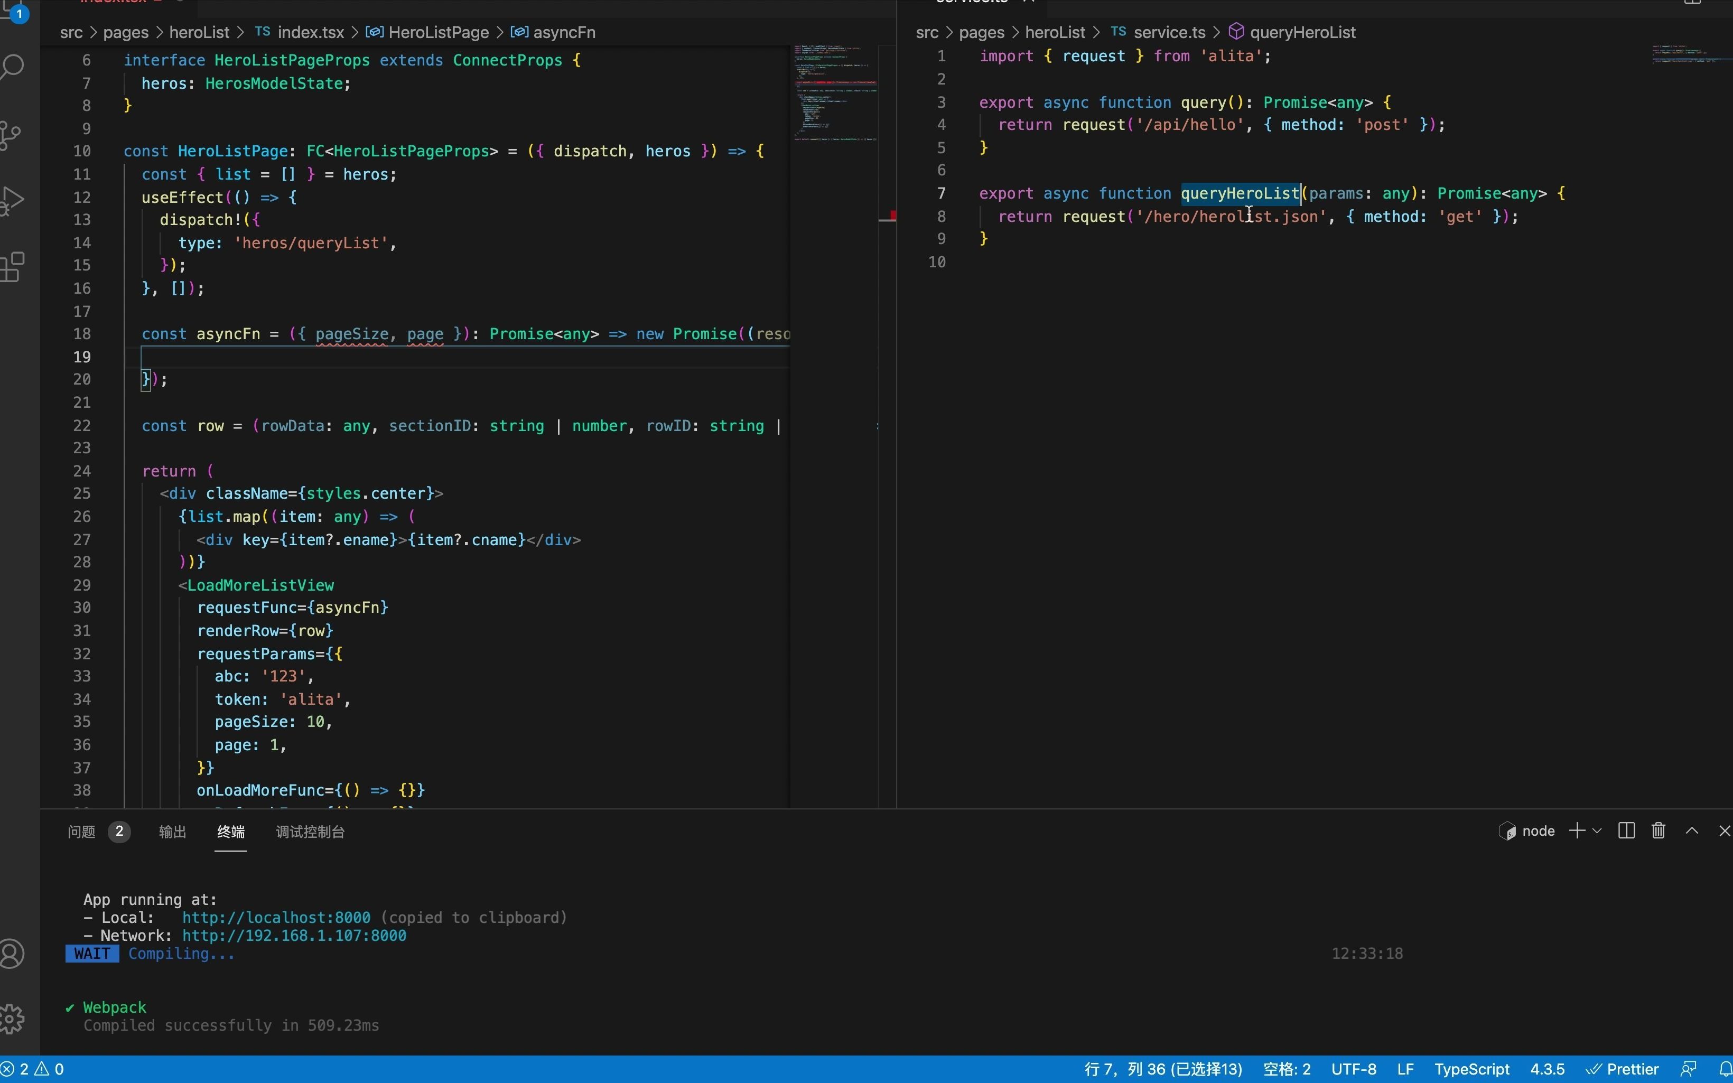This screenshot has height=1083, width=1733.
Task: Toggle Prettier formatter status item
Action: click(x=1623, y=1069)
